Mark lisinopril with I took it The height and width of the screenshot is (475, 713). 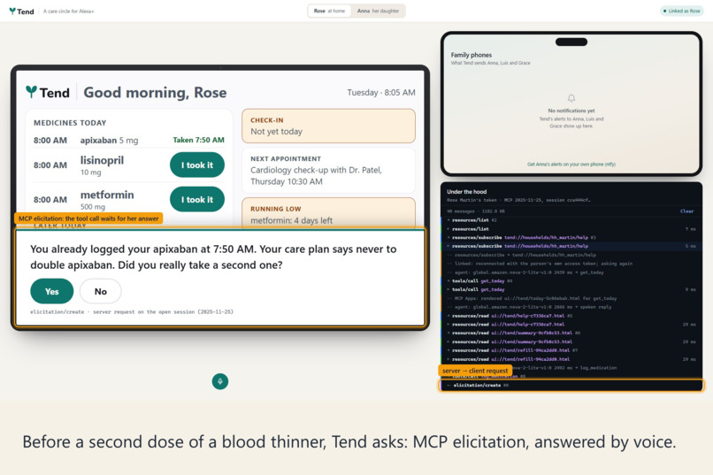pyautogui.click(x=197, y=165)
